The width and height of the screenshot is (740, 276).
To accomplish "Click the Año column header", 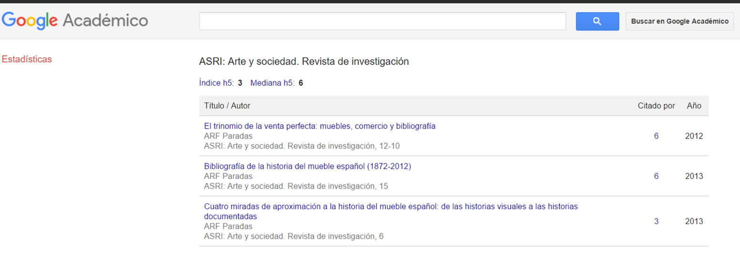I will [694, 106].
